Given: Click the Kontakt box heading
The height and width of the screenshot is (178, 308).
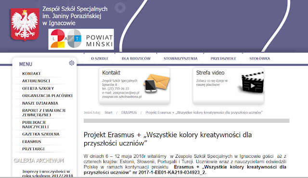Looking at the screenshot, I should click(x=111, y=72).
